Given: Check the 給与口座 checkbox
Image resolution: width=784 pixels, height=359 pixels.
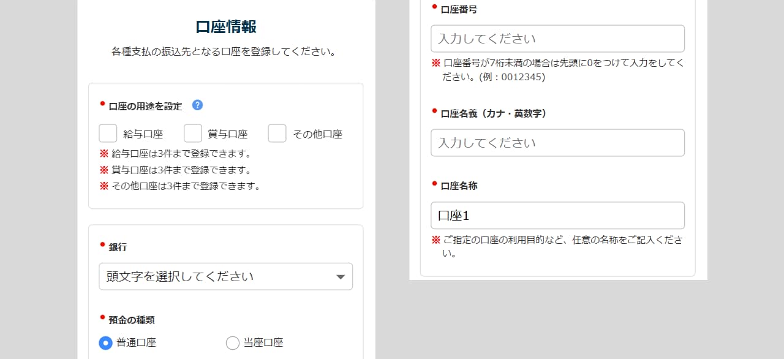Looking at the screenshot, I should pos(108,134).
